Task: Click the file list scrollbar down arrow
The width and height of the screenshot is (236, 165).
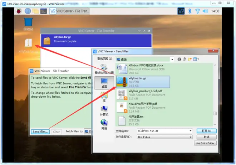Action: point(215,124)
